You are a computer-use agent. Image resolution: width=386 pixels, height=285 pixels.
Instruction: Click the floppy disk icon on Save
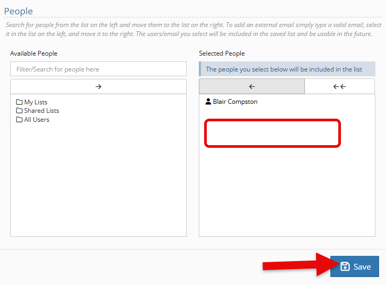click(345, 266)
